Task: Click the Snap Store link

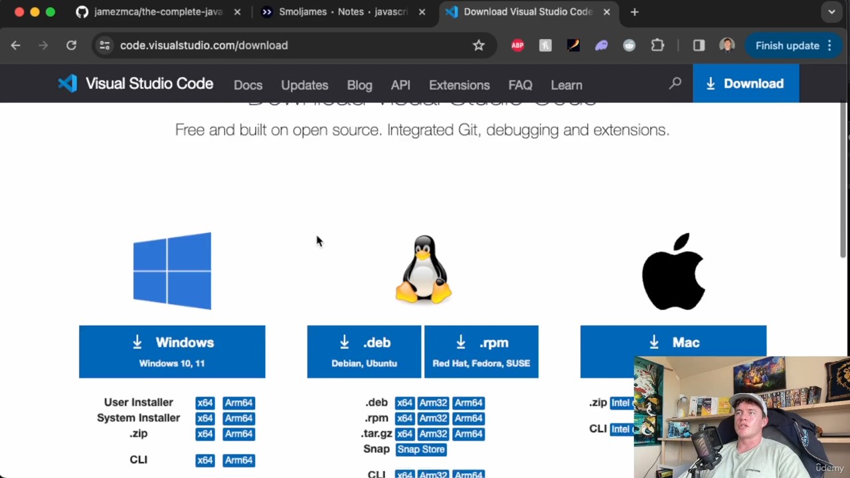Action: pos(421,449)
